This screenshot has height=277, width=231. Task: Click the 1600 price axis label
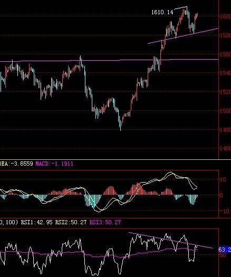pyautogui.click(x=225, y=16)
